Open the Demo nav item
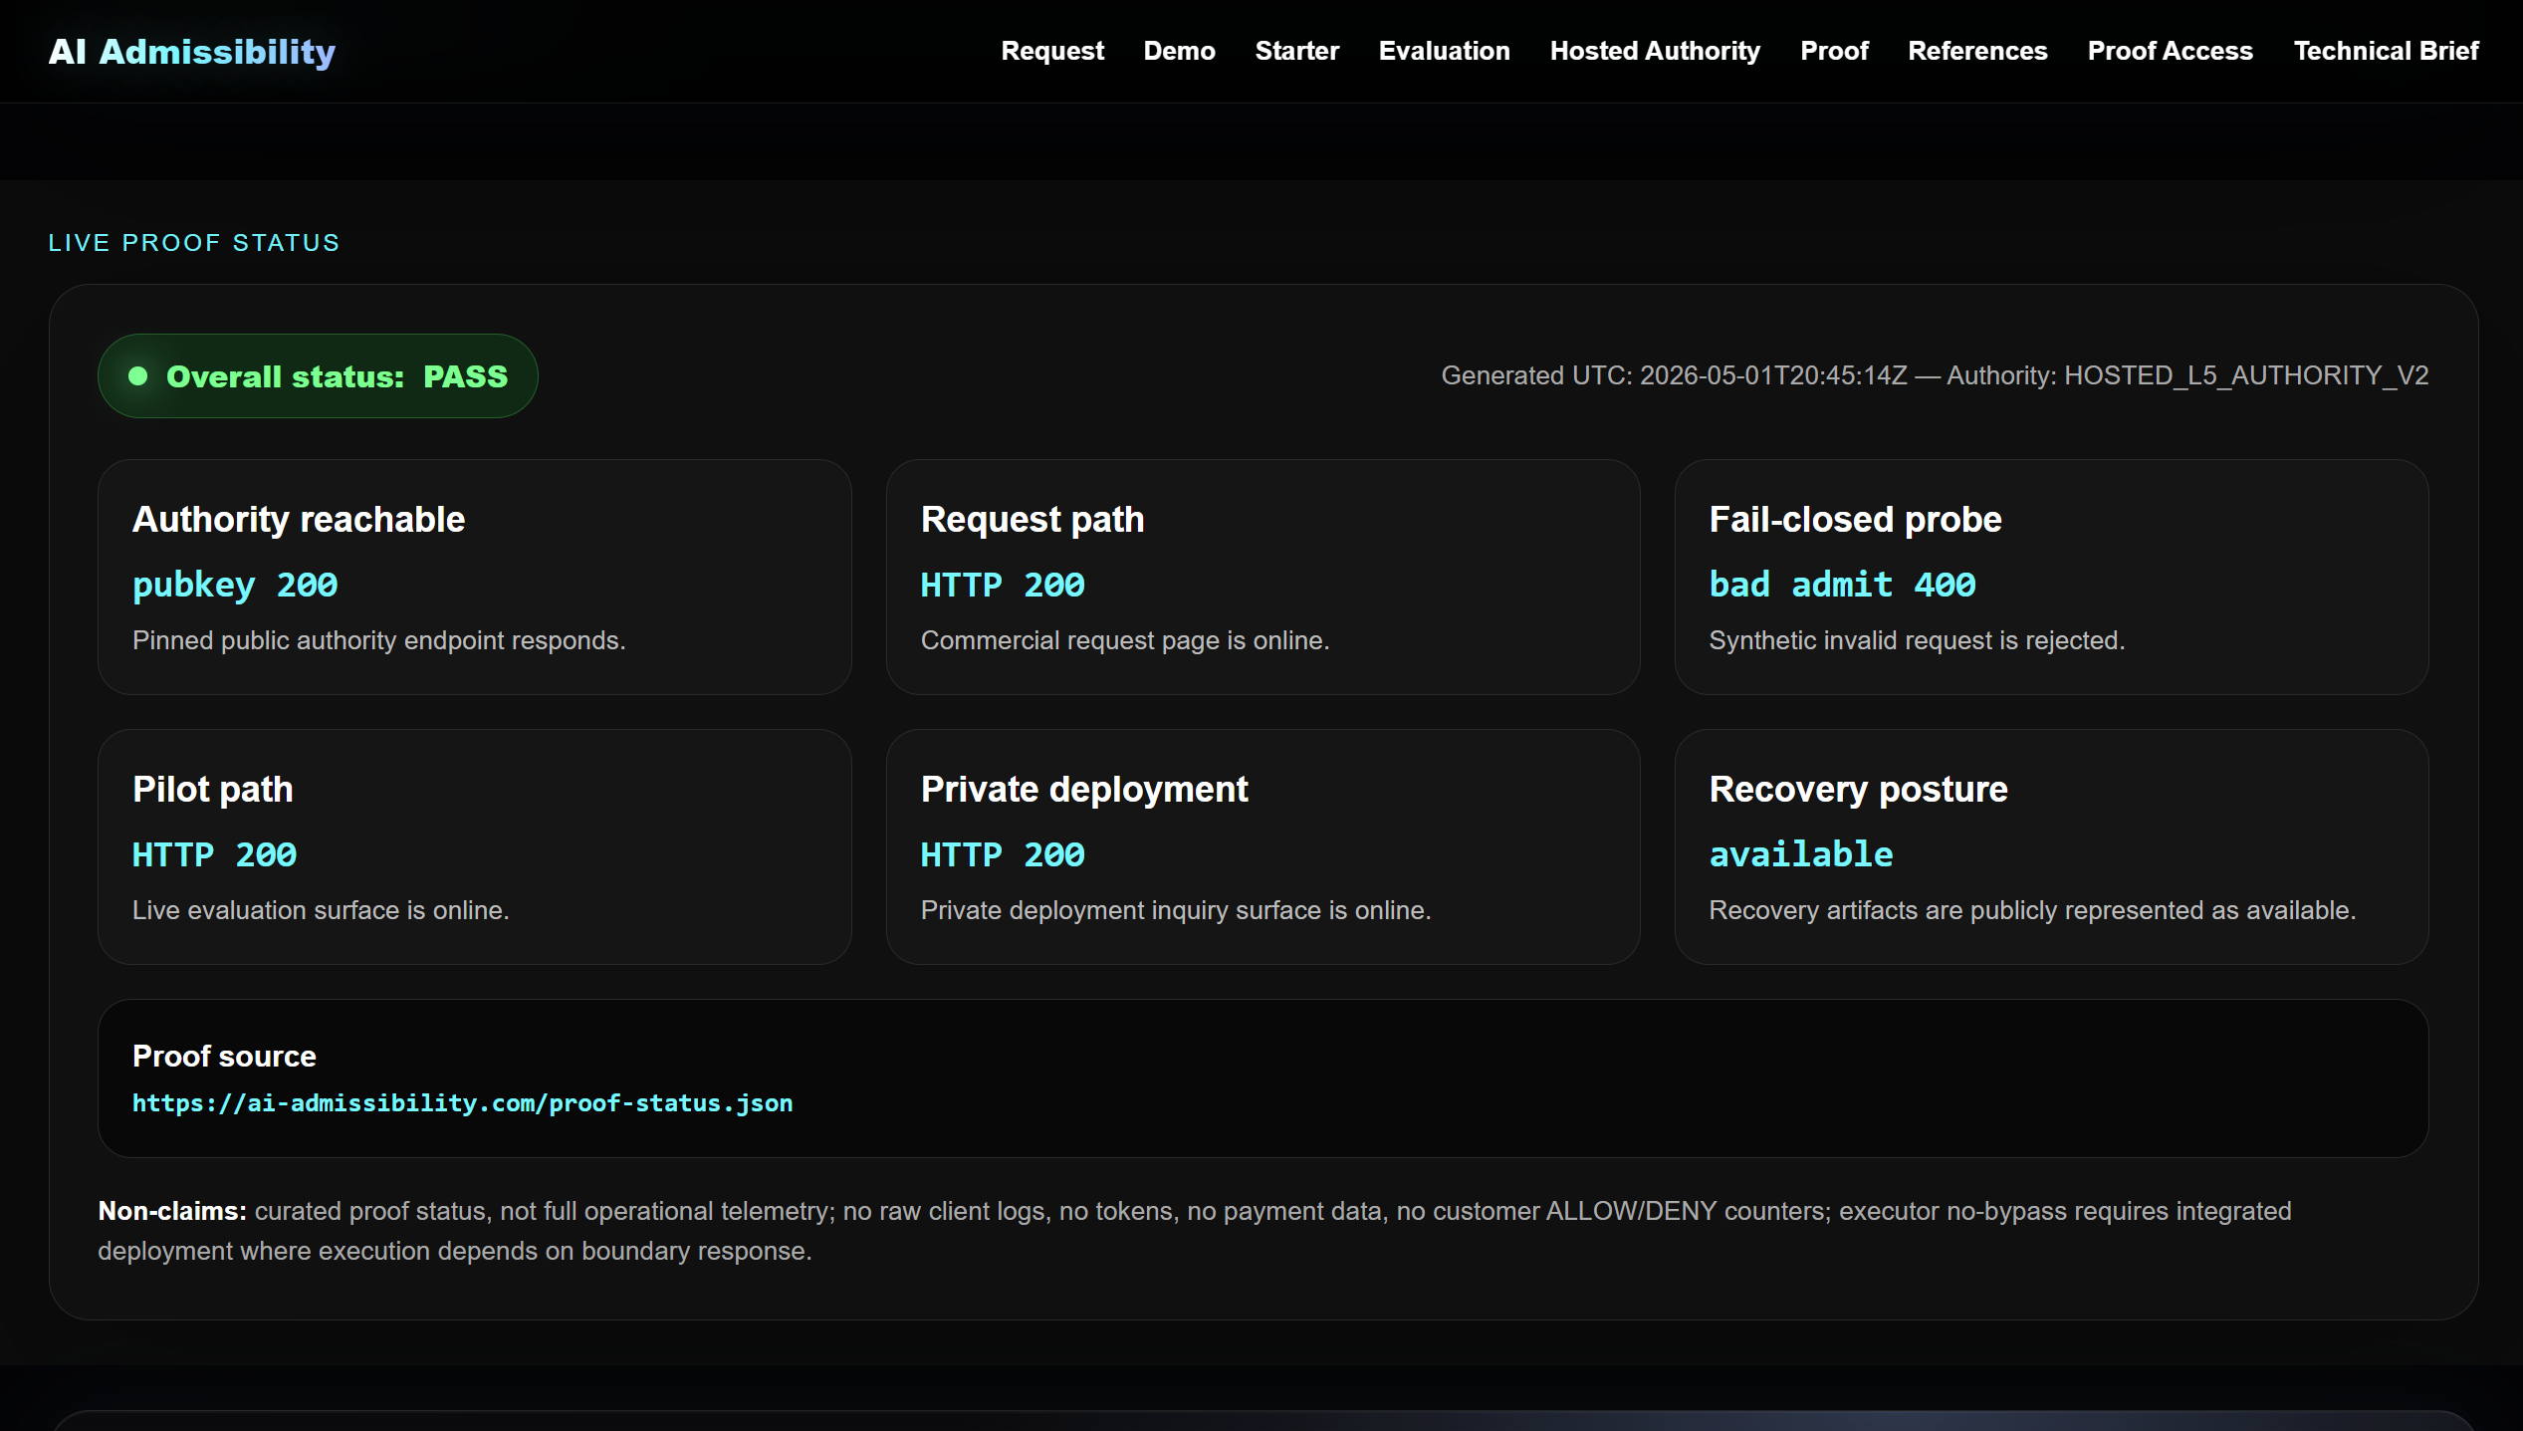Screen dimensions: 2523x1431 coord(1179,51)
